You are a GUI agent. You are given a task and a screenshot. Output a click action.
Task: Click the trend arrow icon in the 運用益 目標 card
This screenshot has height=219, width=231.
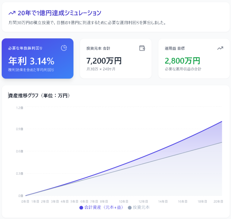(220, 48)
